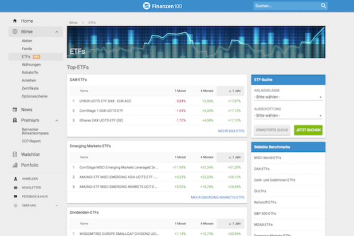Viewport: 354px width, 236px height.
Task: Open Währungen in the sidebar
Action: [31, 65]
